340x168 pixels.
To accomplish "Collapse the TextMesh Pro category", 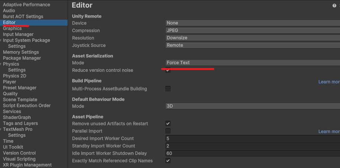I will click(x=1, y=129).
